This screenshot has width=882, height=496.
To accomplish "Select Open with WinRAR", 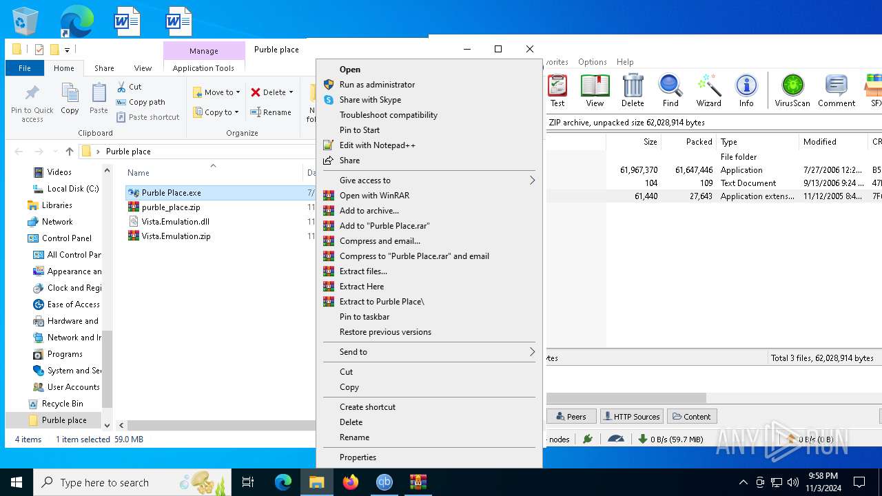I will click(429, 196).
